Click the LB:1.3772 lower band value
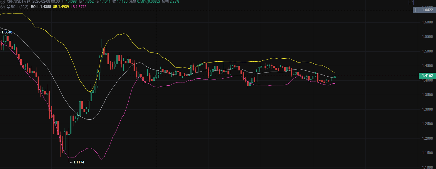This screenshot has height=169, width=436. [79, 6]
